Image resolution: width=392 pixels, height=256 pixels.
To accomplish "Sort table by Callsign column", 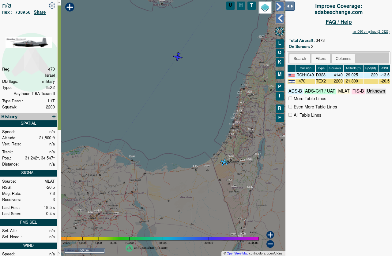I will pyautogui.click(x=306, y=68).
